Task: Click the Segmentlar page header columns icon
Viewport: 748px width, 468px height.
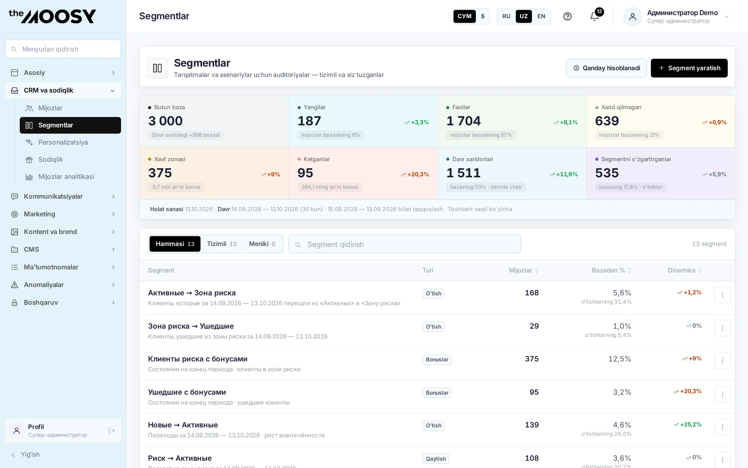Action: [157, 68]
